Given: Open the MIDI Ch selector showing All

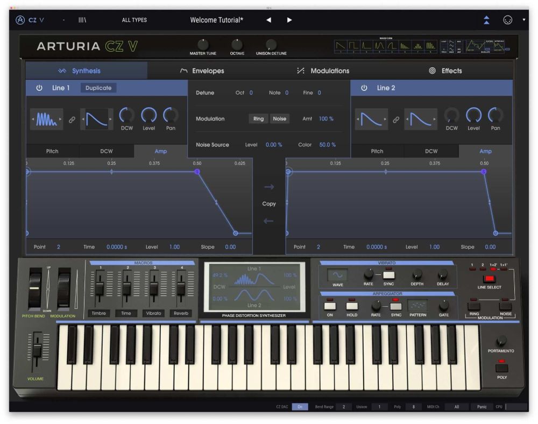Looking at the screenshot, I should point(457,407).
